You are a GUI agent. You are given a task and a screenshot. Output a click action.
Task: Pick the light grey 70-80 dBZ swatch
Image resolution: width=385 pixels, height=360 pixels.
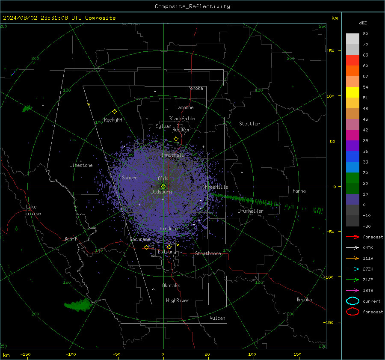(352, 39)
